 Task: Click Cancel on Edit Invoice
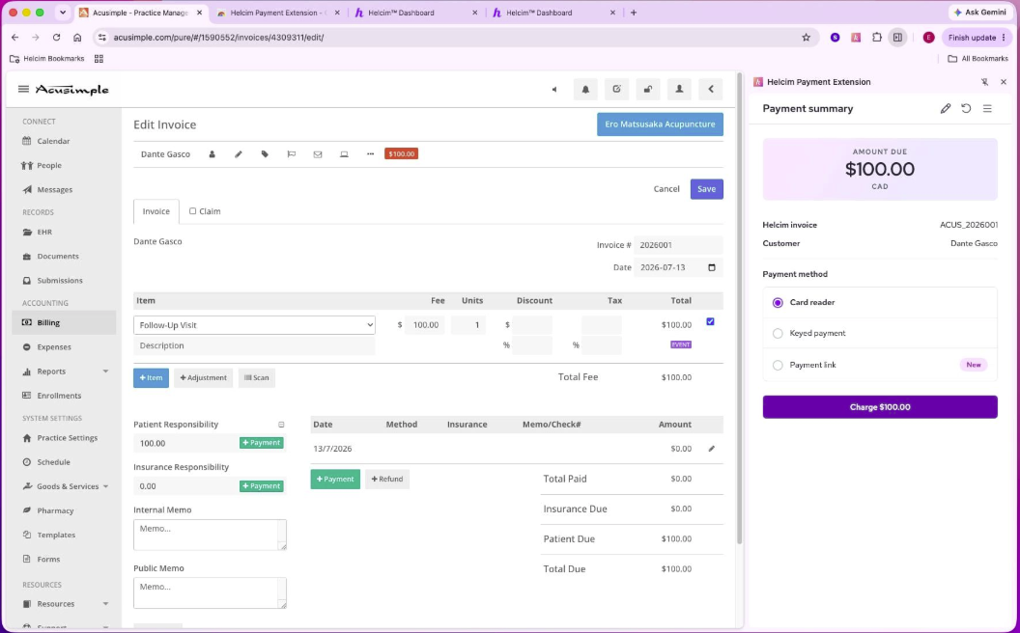tap(666, 189)
